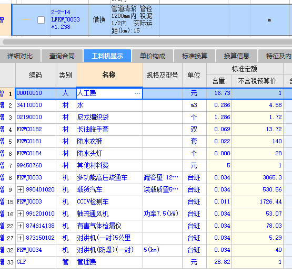Expand row 990401020 载货汽车
This screenshot has width=292, height=277.
20,190
